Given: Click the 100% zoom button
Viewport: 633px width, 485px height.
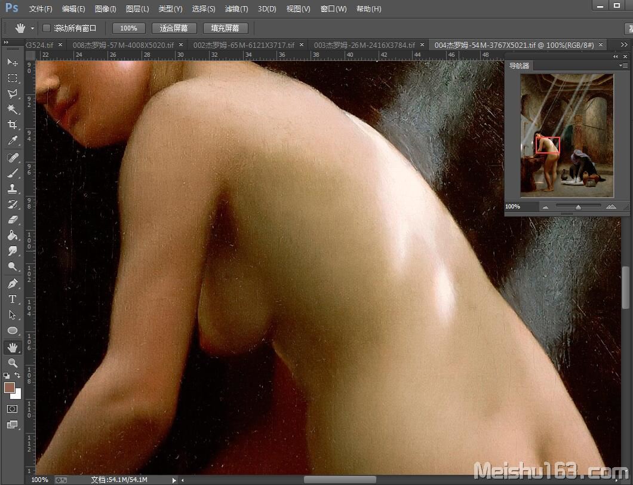Looking at the screenshot, I should [128, 28].
